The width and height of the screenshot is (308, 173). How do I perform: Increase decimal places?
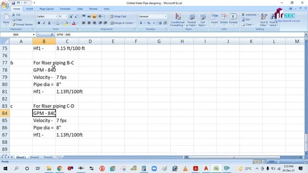click(160, 23)
